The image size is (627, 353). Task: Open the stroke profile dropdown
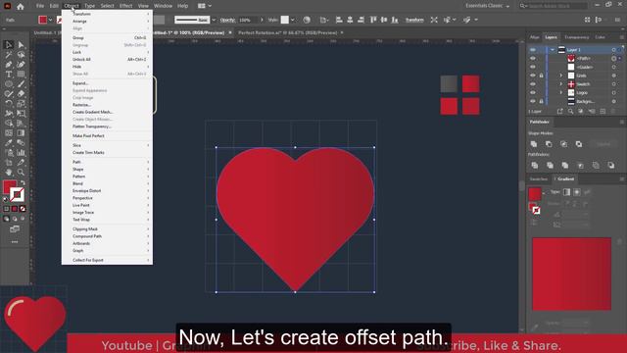[x=214, y=20]
